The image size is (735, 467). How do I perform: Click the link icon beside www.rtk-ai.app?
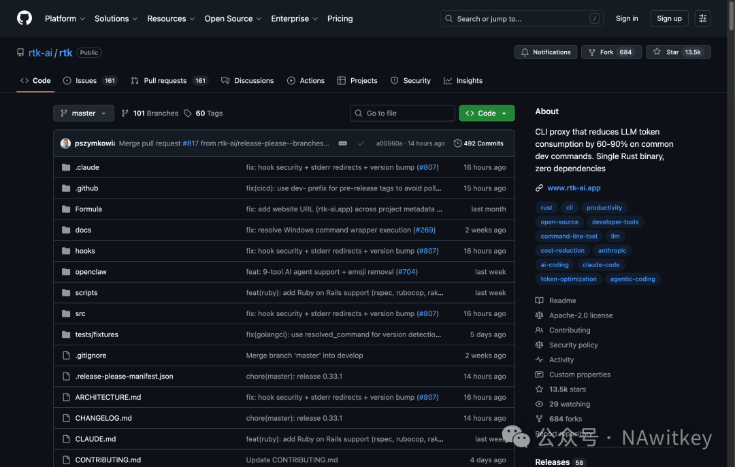(x=539, y=188)
